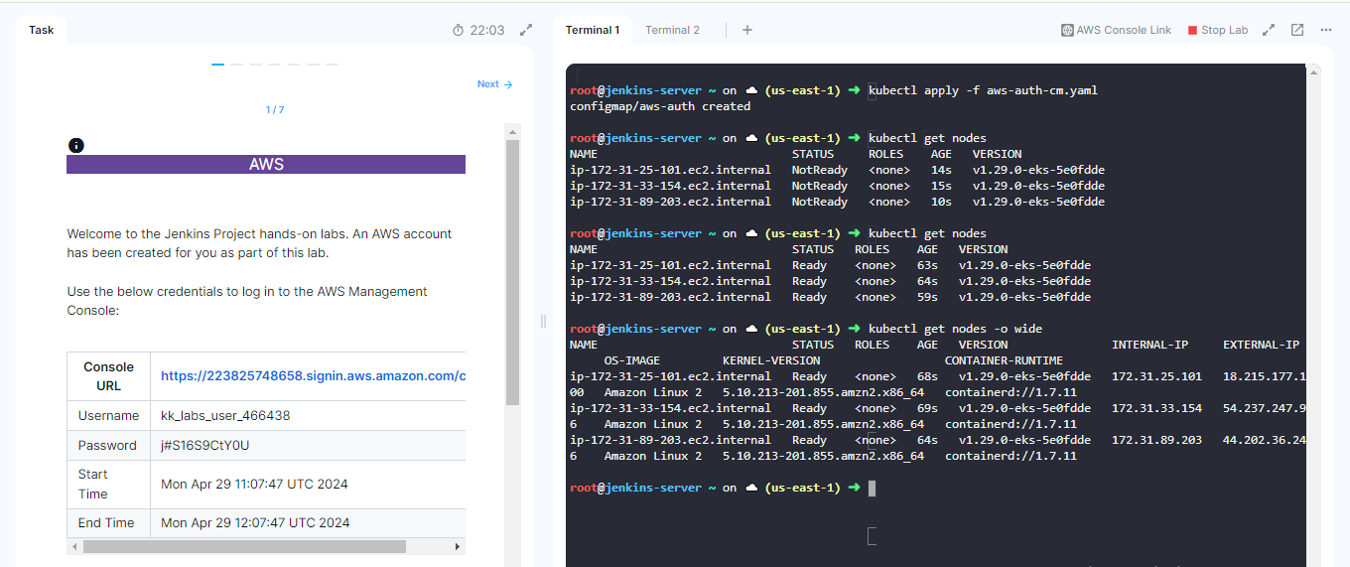Click the End Time value cell

(x=308, y=522)
